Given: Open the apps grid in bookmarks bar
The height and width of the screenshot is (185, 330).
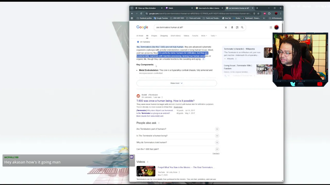Looking at the screenshot, I should point(132,18).
